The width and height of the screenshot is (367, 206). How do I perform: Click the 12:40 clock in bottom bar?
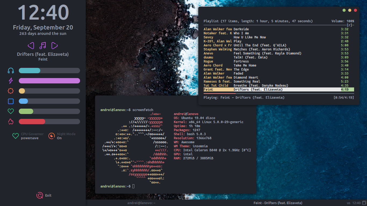[356, 203]
